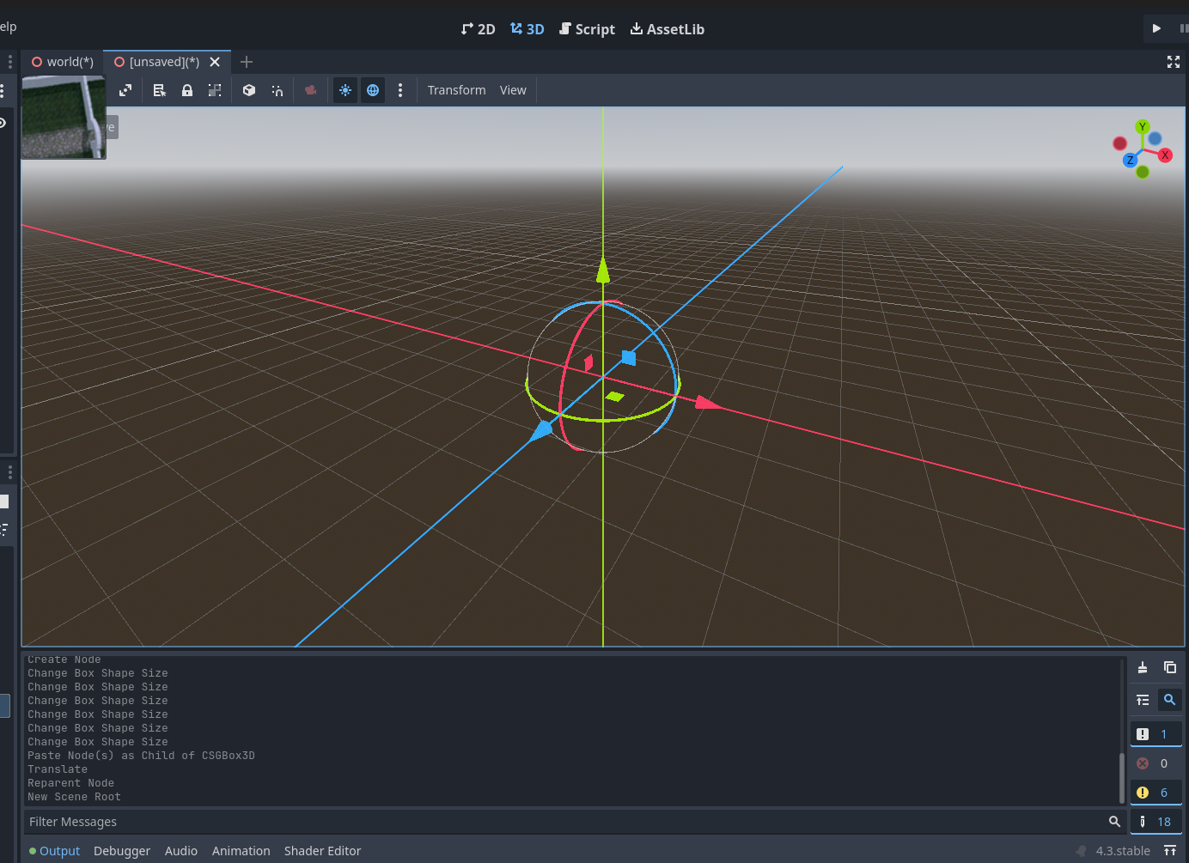Screen dimensions: 1189x863
Task: Clear the output log with broom icon
Action: coord(1143,667)
